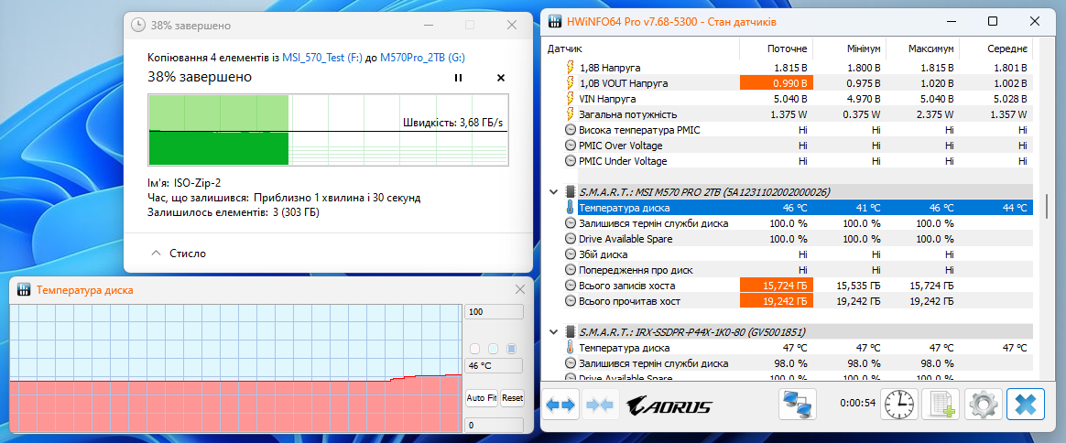Viewport: 1066px width, 443px height.
Task: Open the MSI_570_Test (F:) source link
Action: coord(323,59)
